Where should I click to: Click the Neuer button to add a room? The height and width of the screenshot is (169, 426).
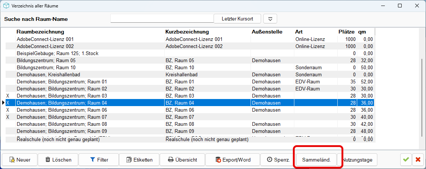(19, 160)
